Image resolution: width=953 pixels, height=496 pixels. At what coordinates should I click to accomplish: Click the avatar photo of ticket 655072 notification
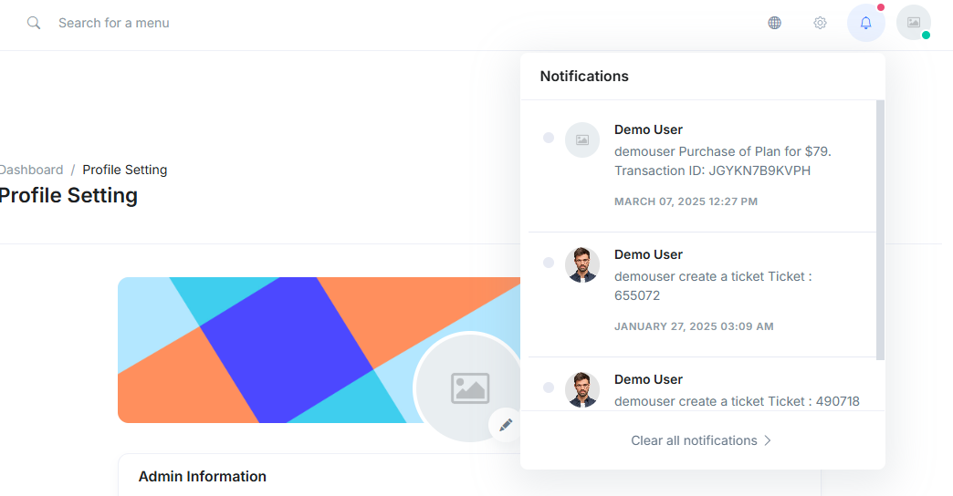[582, 264]
